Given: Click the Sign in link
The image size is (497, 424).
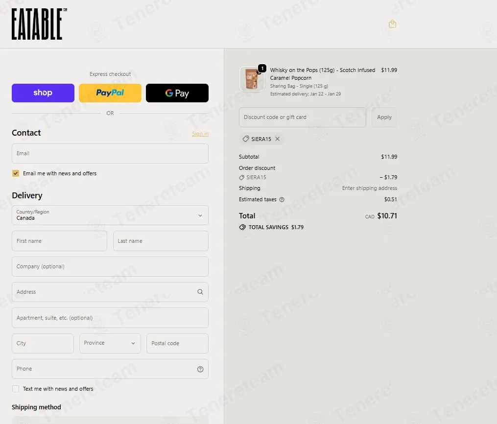Looking at the screenshot, I should pyautogui.click(x=200, y=134).
